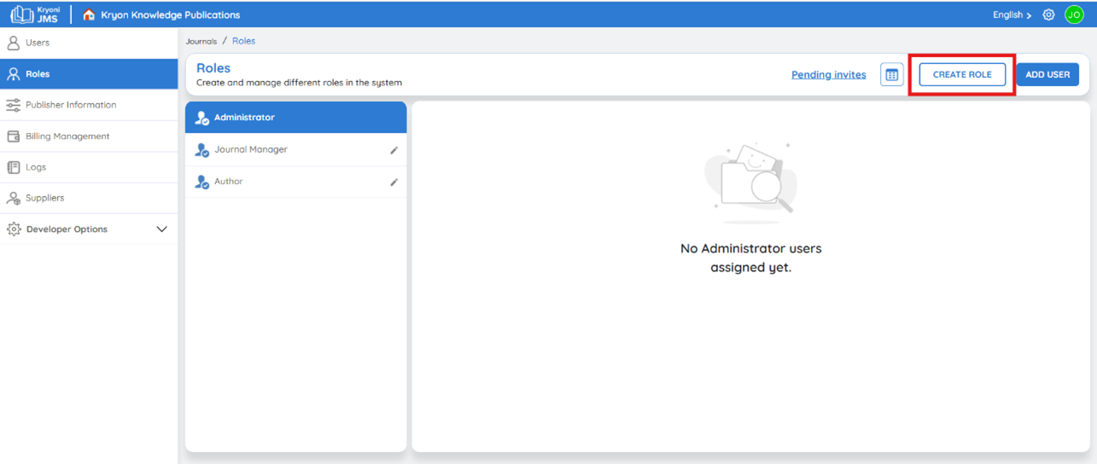This screenshot has width=1097, height=464.
Task: Click the Publisher Information sliders icon
Action: 13,105
